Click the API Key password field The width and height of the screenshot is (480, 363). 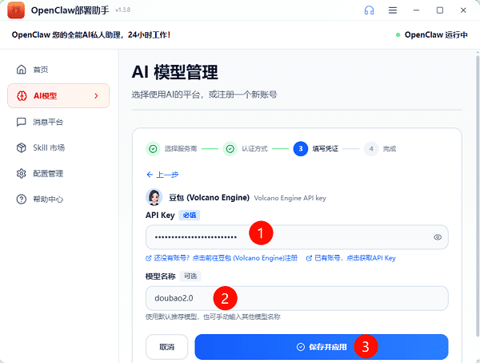click(297, 237)
